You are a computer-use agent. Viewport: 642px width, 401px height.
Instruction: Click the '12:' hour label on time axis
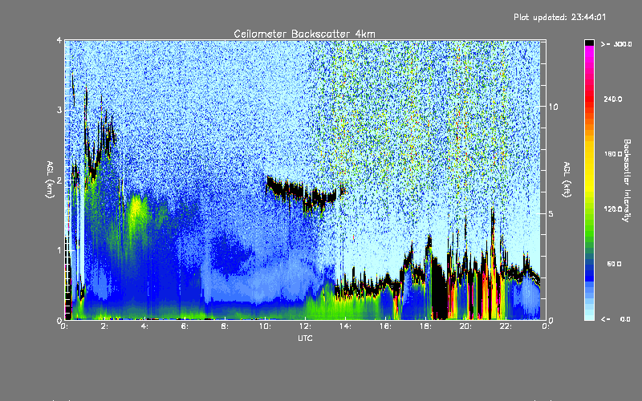pyautogui.click(x=305, y=326)
